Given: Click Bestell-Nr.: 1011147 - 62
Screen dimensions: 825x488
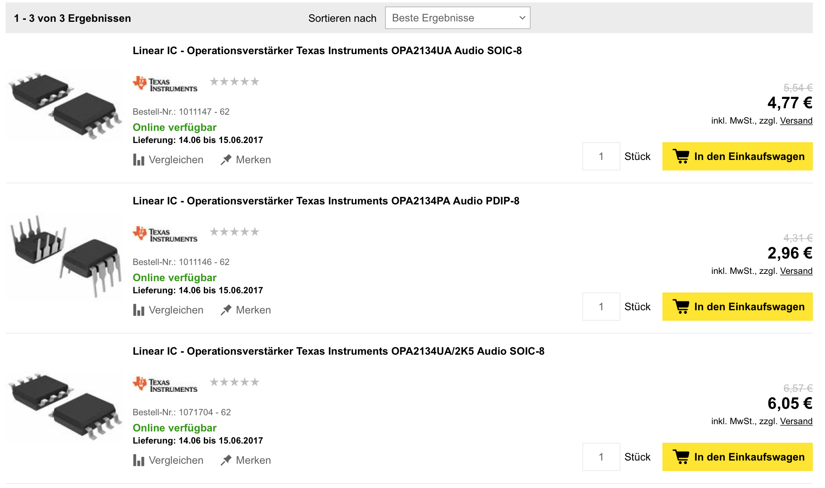Looking at the screenshot, I should (181, 112).
